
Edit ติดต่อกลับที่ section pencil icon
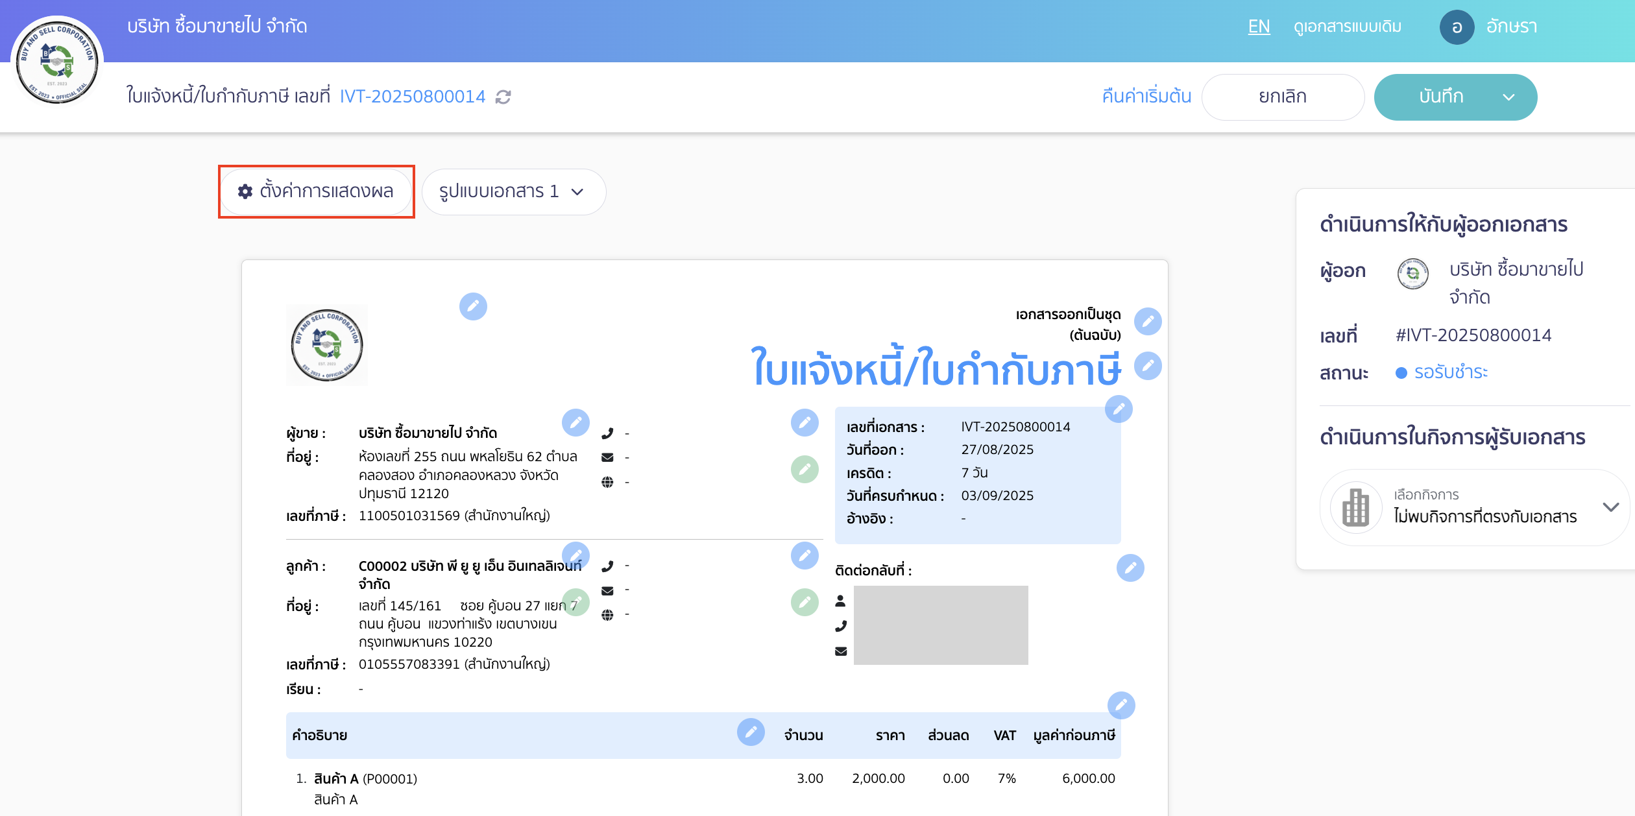point(1129,569)
